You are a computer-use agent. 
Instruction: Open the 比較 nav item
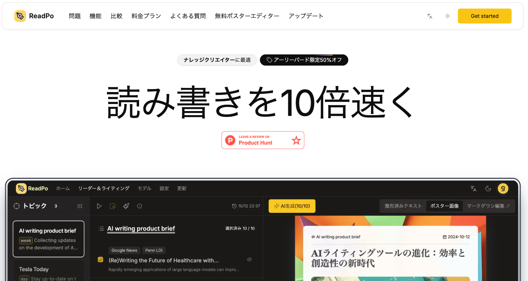[x=117, y=16]
